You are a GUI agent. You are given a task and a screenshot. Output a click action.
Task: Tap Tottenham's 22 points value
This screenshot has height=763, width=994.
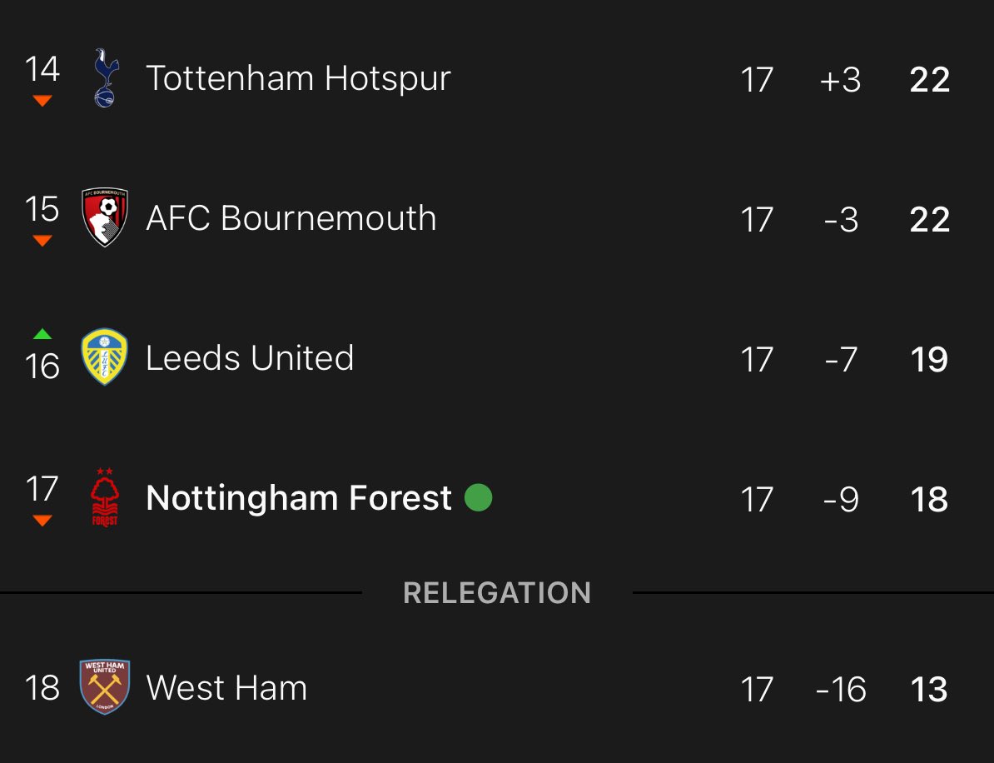coord(929,80)
